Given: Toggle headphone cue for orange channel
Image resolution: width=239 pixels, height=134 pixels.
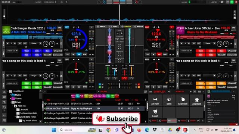Looking at the screenshot, I should (x=131, y=79).
